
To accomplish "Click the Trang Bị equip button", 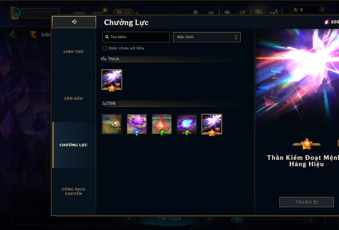I will [x=307, y=202].
